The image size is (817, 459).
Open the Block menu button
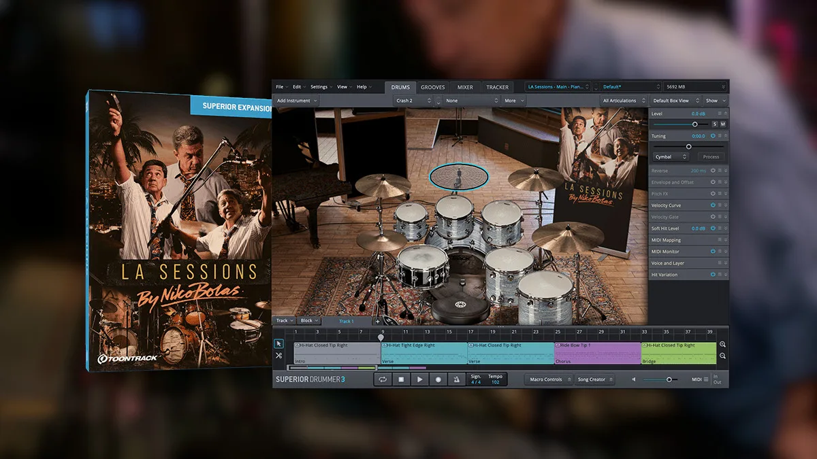click(309, 321)
